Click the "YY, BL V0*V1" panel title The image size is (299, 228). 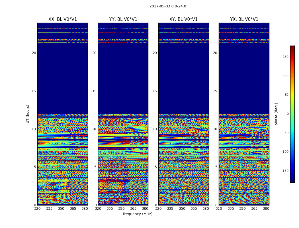pos(123,19)
